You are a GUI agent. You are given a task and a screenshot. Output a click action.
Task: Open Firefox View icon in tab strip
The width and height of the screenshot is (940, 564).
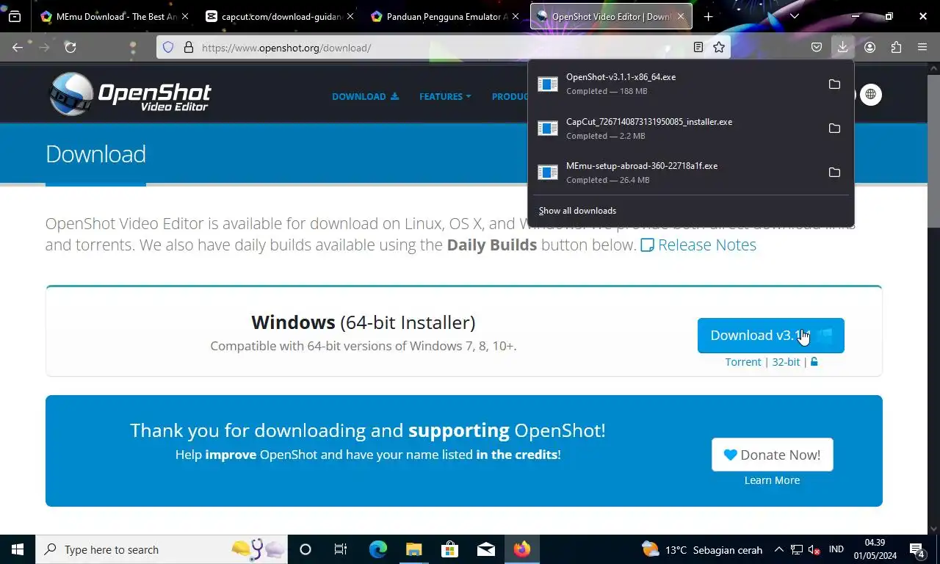point(15,16)
